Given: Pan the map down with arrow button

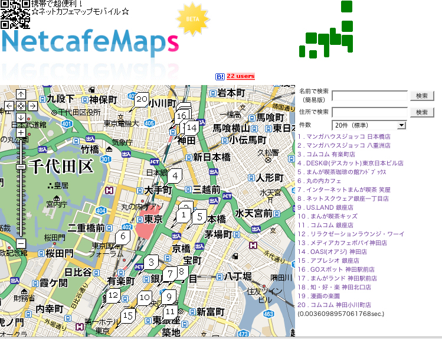Looking at the screenshot, I should tap(21, 118).
